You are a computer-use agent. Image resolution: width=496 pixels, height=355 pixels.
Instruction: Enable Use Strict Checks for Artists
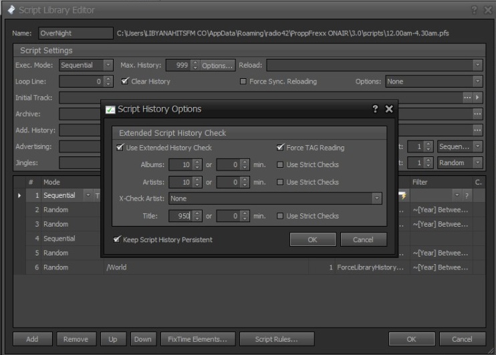pyautogui.click(x=280, y=182)
